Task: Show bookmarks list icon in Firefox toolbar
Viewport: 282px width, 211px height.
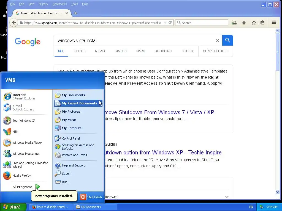Action: pos(262,23)
